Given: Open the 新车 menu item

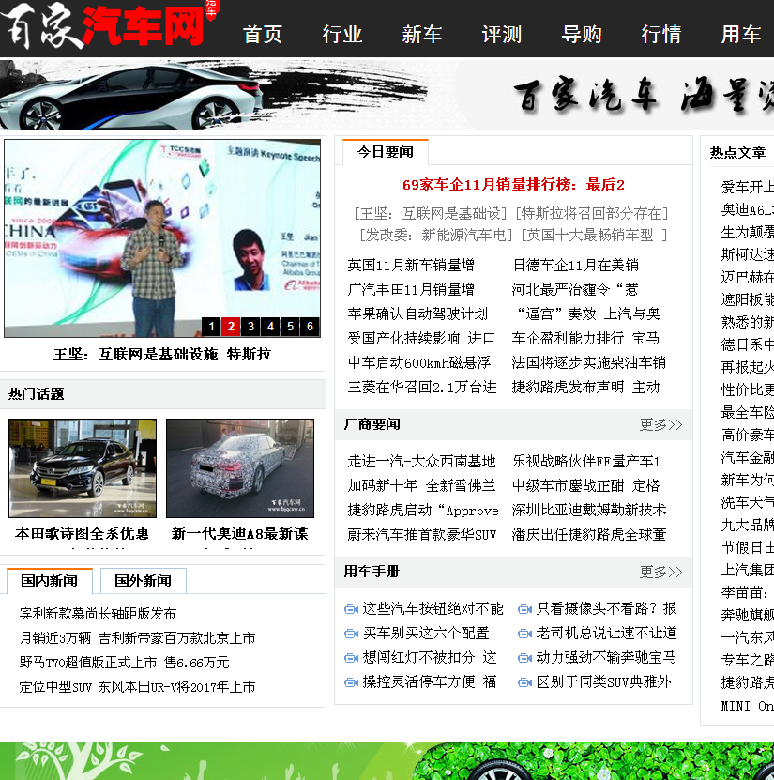Looking at the screenshot, I should pyautogui.click(x=422, y=35).
